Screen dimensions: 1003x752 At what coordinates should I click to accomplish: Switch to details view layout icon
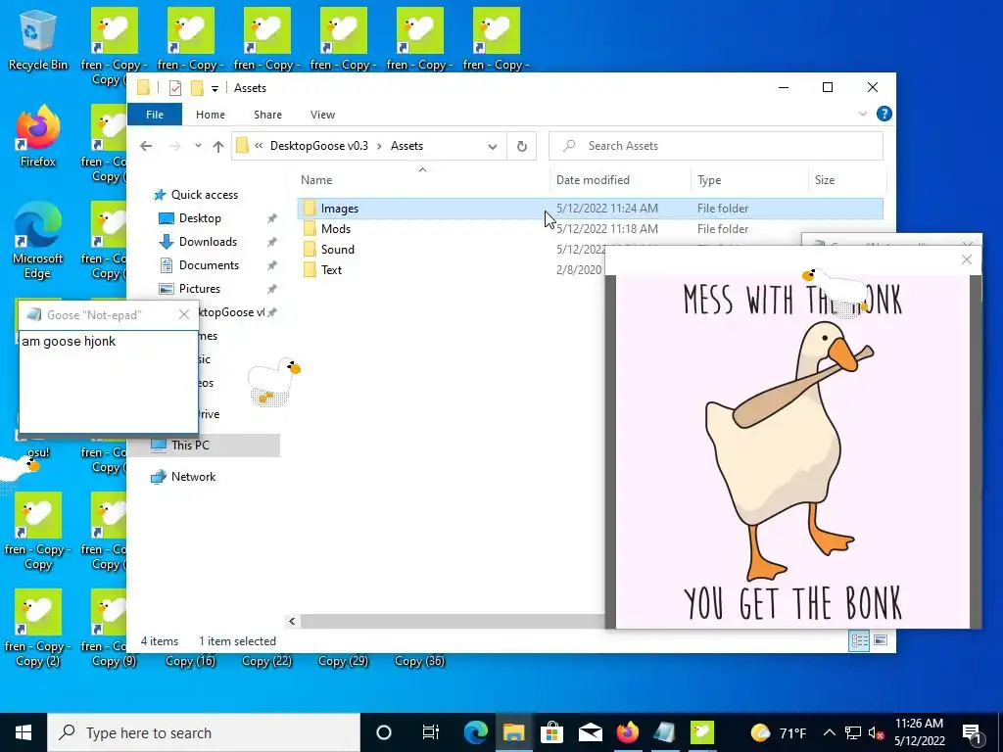859,640
